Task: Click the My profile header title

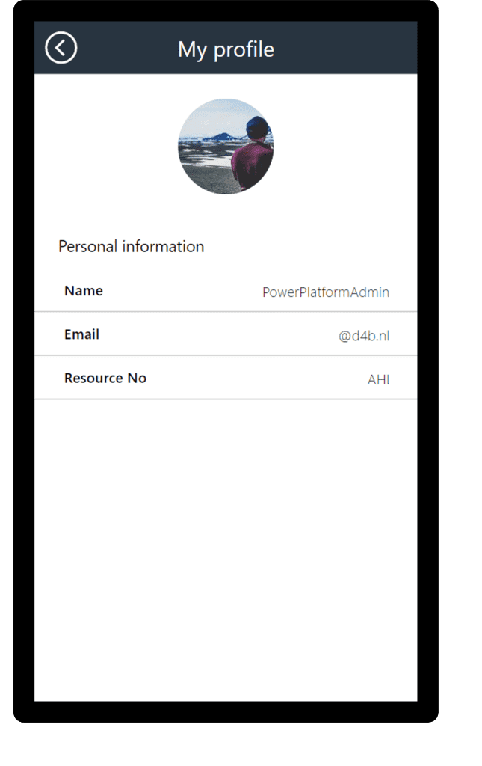Action: (x=226, y=49)
